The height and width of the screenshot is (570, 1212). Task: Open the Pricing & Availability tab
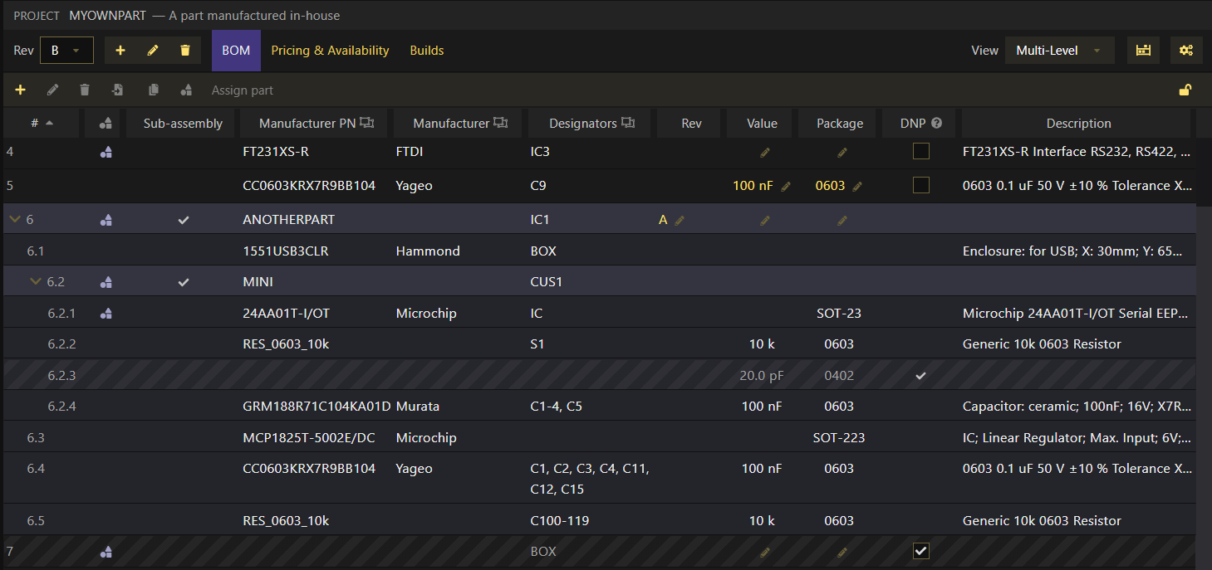tap(330, 51)
